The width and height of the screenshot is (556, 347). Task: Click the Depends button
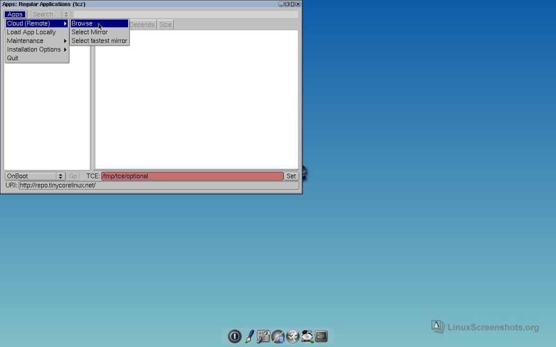[142, 24]
